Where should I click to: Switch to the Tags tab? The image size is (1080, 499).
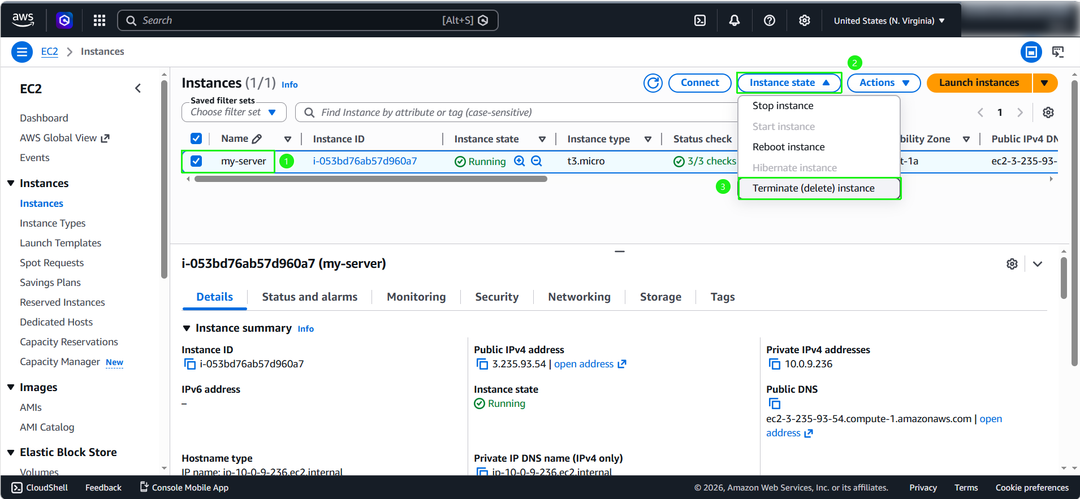[723, 297]
